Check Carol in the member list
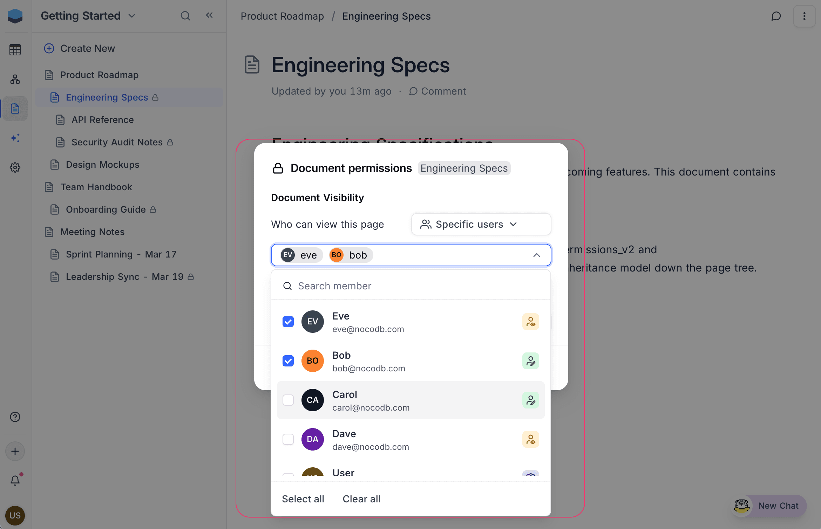This screenshot has width=821, height=529. pyautogui.click(x=288, y=400)
